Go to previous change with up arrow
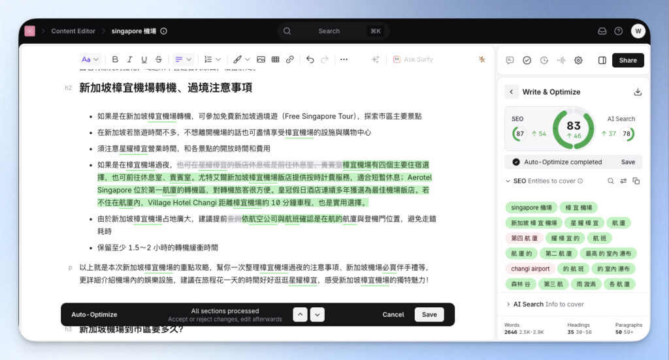Image resolution: width=669 pixels, height=360 pixels. 300,314
